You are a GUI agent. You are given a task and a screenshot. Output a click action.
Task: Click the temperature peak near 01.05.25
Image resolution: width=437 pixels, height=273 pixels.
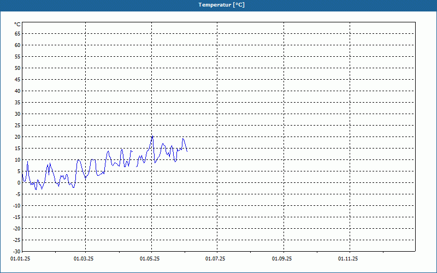point(152,136)
